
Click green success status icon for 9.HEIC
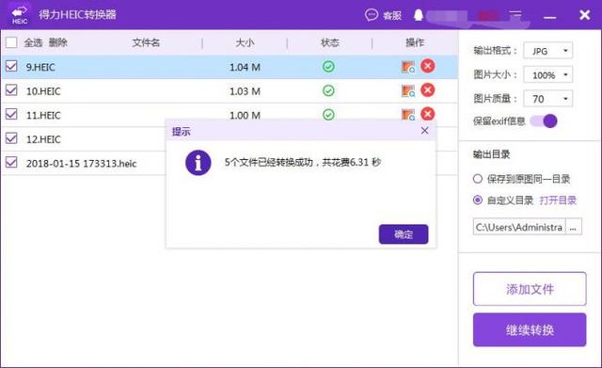[x=328, y=67]
